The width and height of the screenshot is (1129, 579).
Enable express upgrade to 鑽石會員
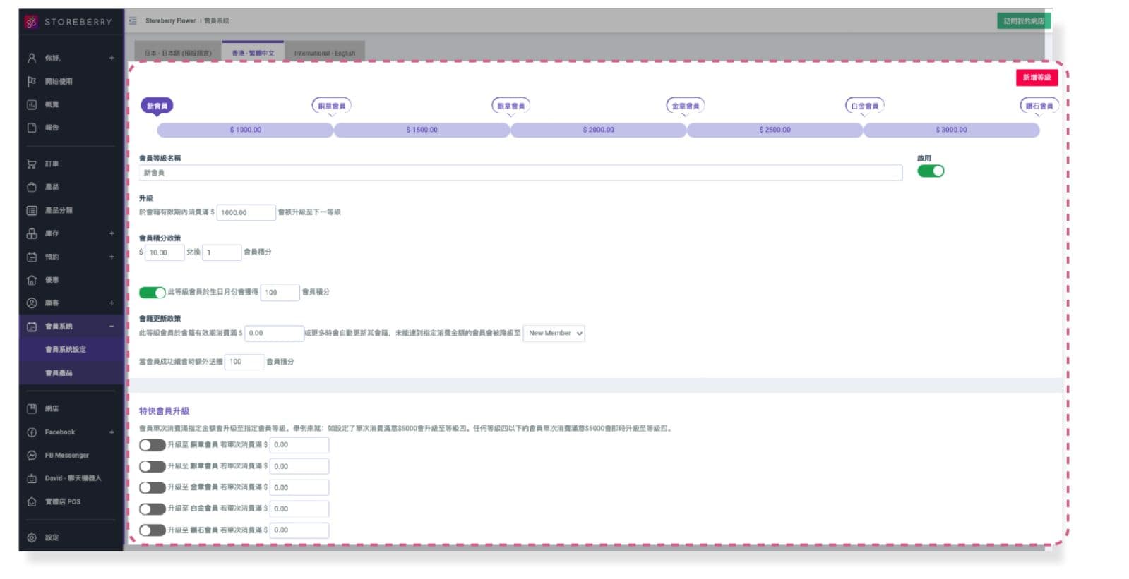point(152,530)
